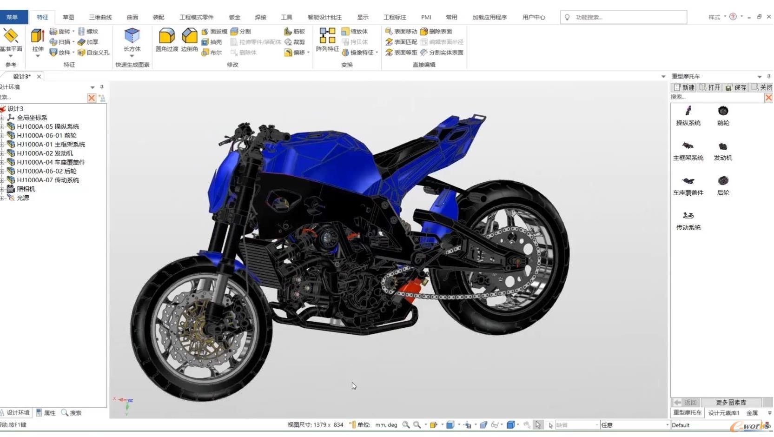
Task: Select the 基准平面 datum plane icon
Action: pyautogui.click(x=11, y=39)
